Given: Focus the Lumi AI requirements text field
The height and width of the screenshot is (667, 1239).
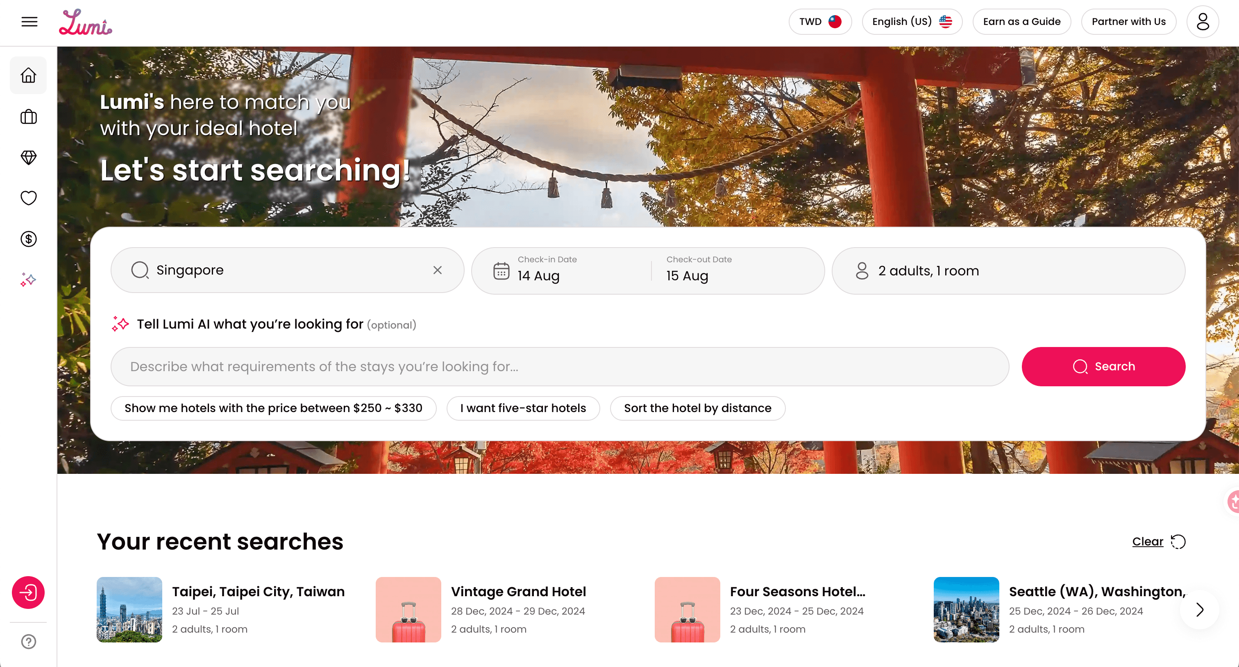Looking at the screenshot, I should click(x=559, y=366).
